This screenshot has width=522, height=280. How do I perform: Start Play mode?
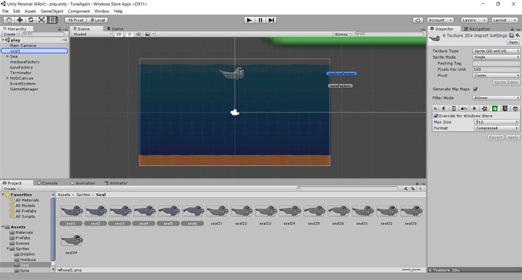(249, 20)
